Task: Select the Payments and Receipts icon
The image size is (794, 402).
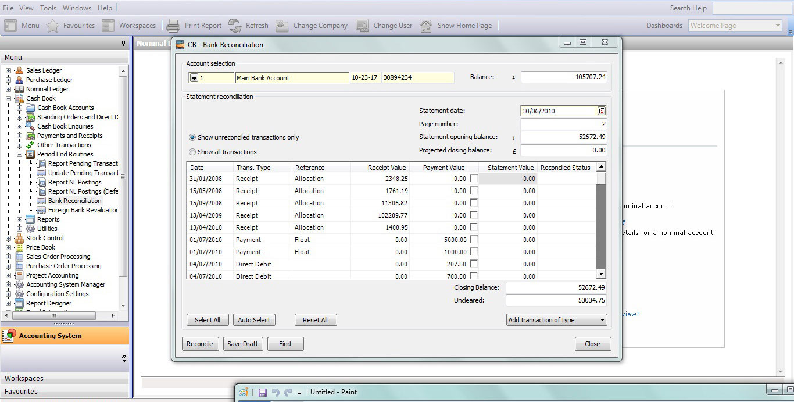Action: (x=30, y=136)
